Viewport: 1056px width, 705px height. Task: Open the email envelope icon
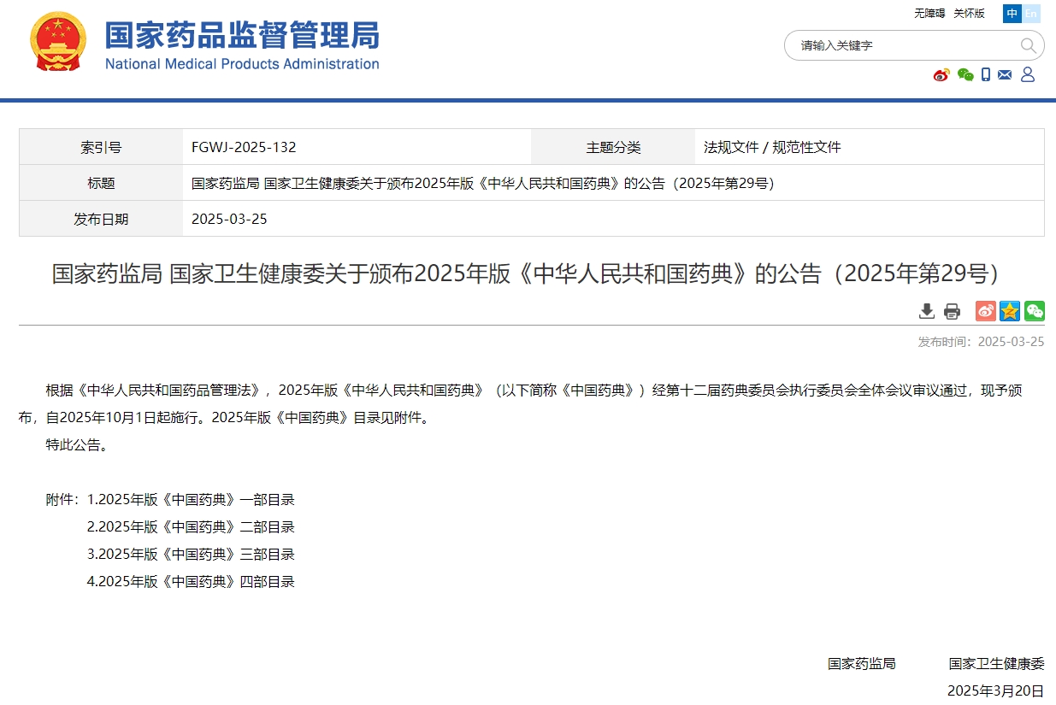point(1005,75)
